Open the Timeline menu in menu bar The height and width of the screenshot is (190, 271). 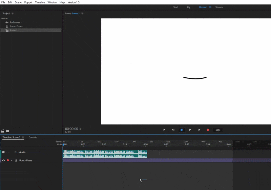point(40,2)
